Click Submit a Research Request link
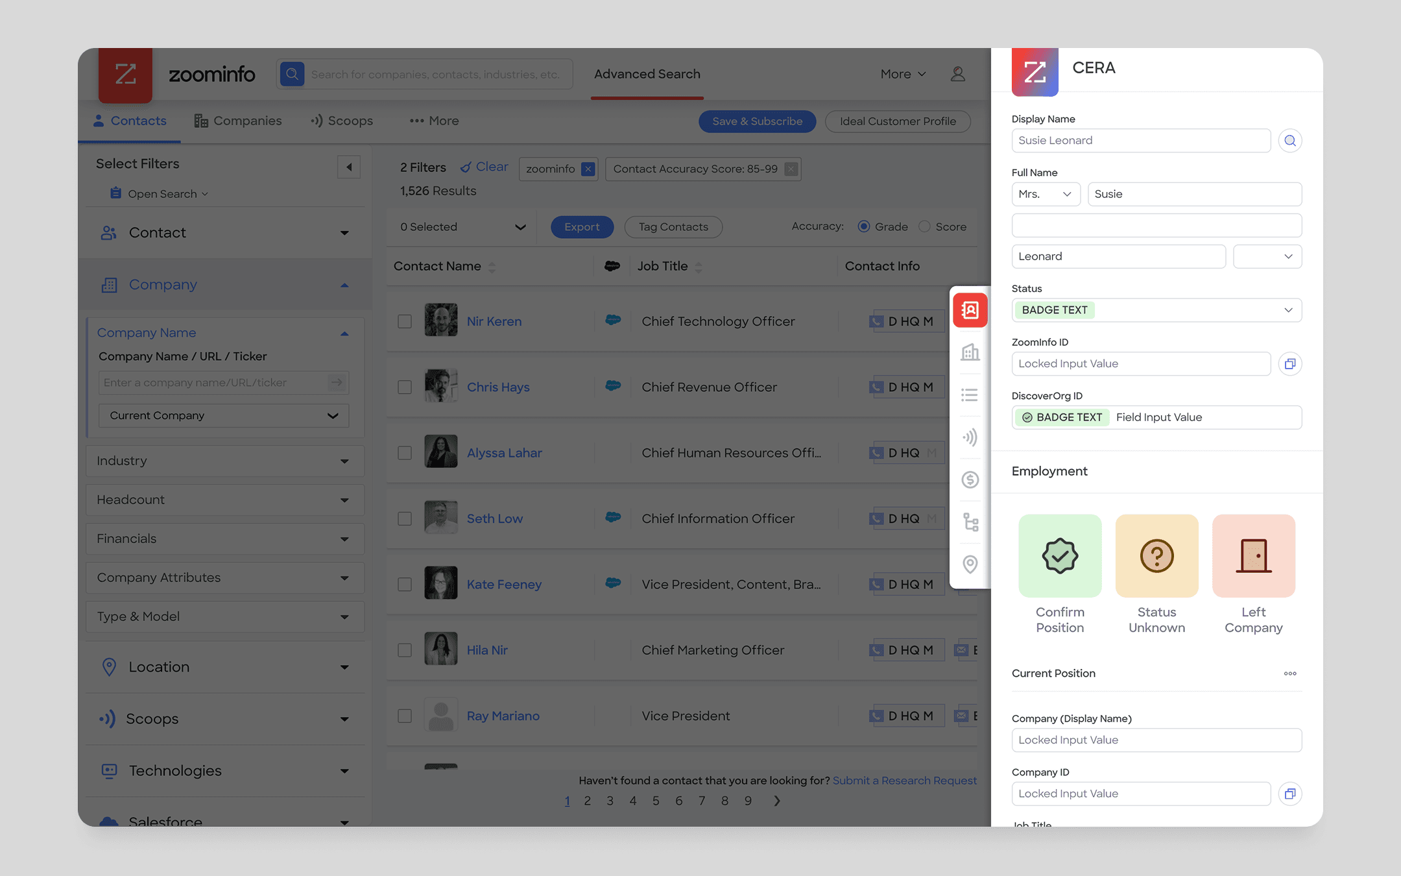Viewport: 1401px width, 876px height. coord(904,781)
